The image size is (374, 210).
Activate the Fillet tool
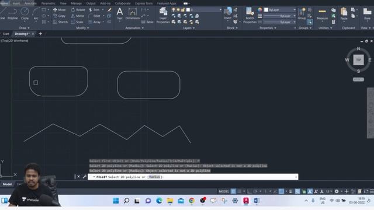(95, 16)
